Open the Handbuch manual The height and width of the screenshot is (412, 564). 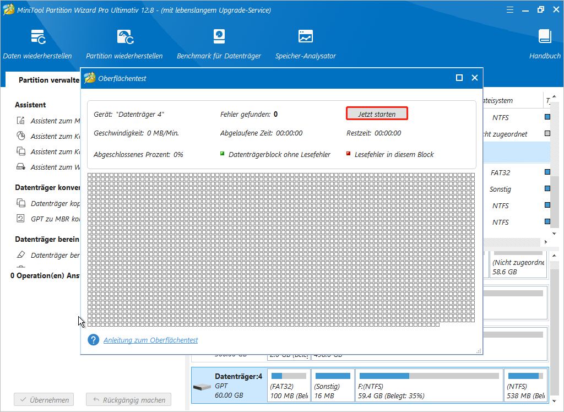(x=545, y=45)
